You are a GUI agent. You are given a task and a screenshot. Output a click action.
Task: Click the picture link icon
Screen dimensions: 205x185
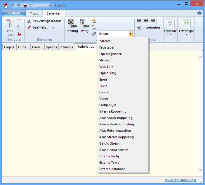(x=94, y=21)
